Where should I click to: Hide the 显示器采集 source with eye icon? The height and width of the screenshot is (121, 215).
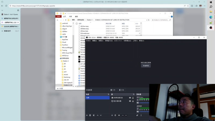click(130, 101)
